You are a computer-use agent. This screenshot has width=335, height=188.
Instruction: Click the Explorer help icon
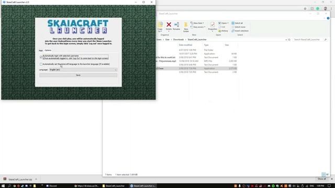pyautogui.click(x=328, y=18)
